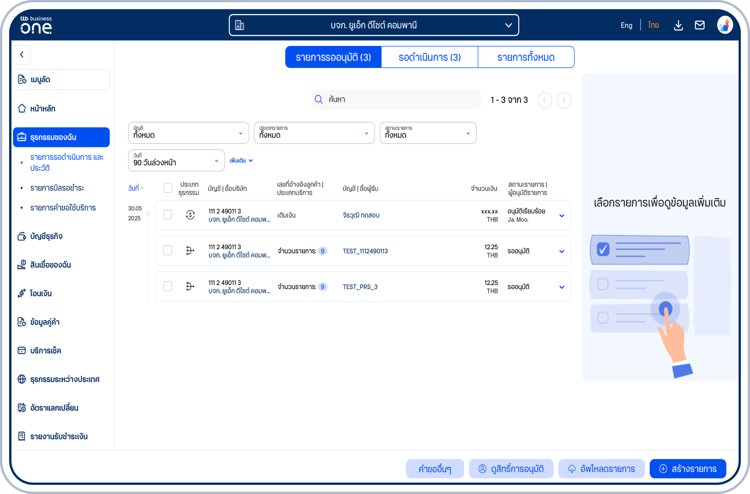The width and height of the screenshot is (750, 494).
Task: Select the TEST_1112490113 row checkbox
Action: click(x=167, y=250)
